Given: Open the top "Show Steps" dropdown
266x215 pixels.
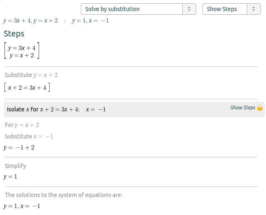Looking at the screenshot, I should coord(225,9).
